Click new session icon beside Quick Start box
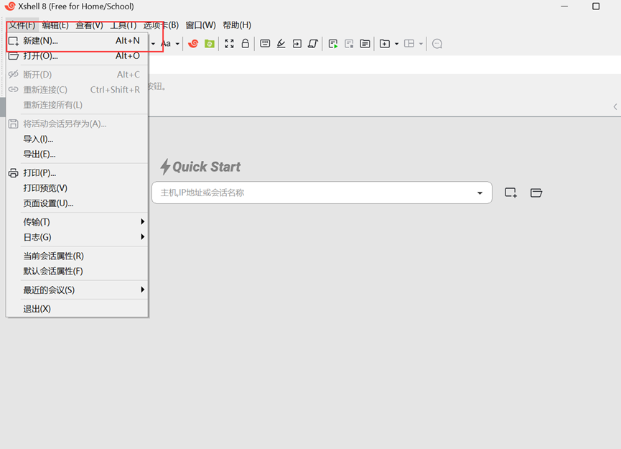The height and width of the screenshot is (449, 621). click(510, 193)
